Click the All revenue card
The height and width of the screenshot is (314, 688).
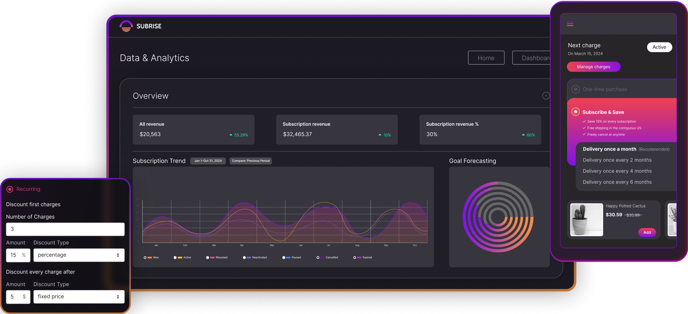[194, 130]
